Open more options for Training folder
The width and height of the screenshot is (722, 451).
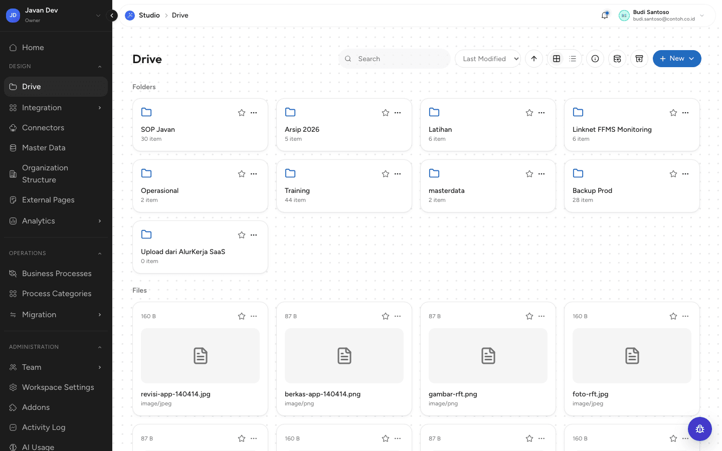[398, 174]
